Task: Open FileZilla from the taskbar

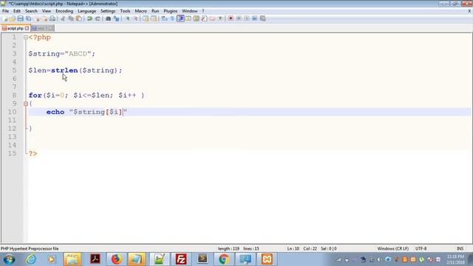Action: coord(180,259)
